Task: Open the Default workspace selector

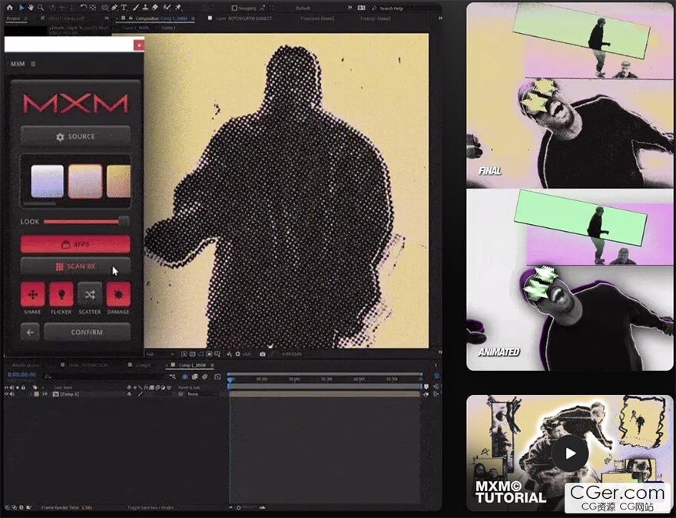Action: (x=303, y=8)
